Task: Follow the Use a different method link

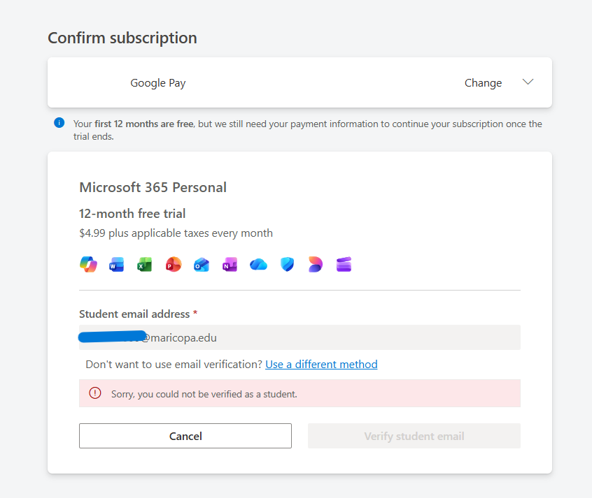Action: [x=321, y=365]
